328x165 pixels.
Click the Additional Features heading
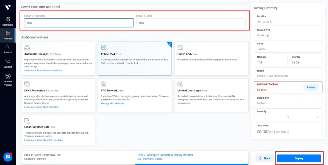click(35, 37)
